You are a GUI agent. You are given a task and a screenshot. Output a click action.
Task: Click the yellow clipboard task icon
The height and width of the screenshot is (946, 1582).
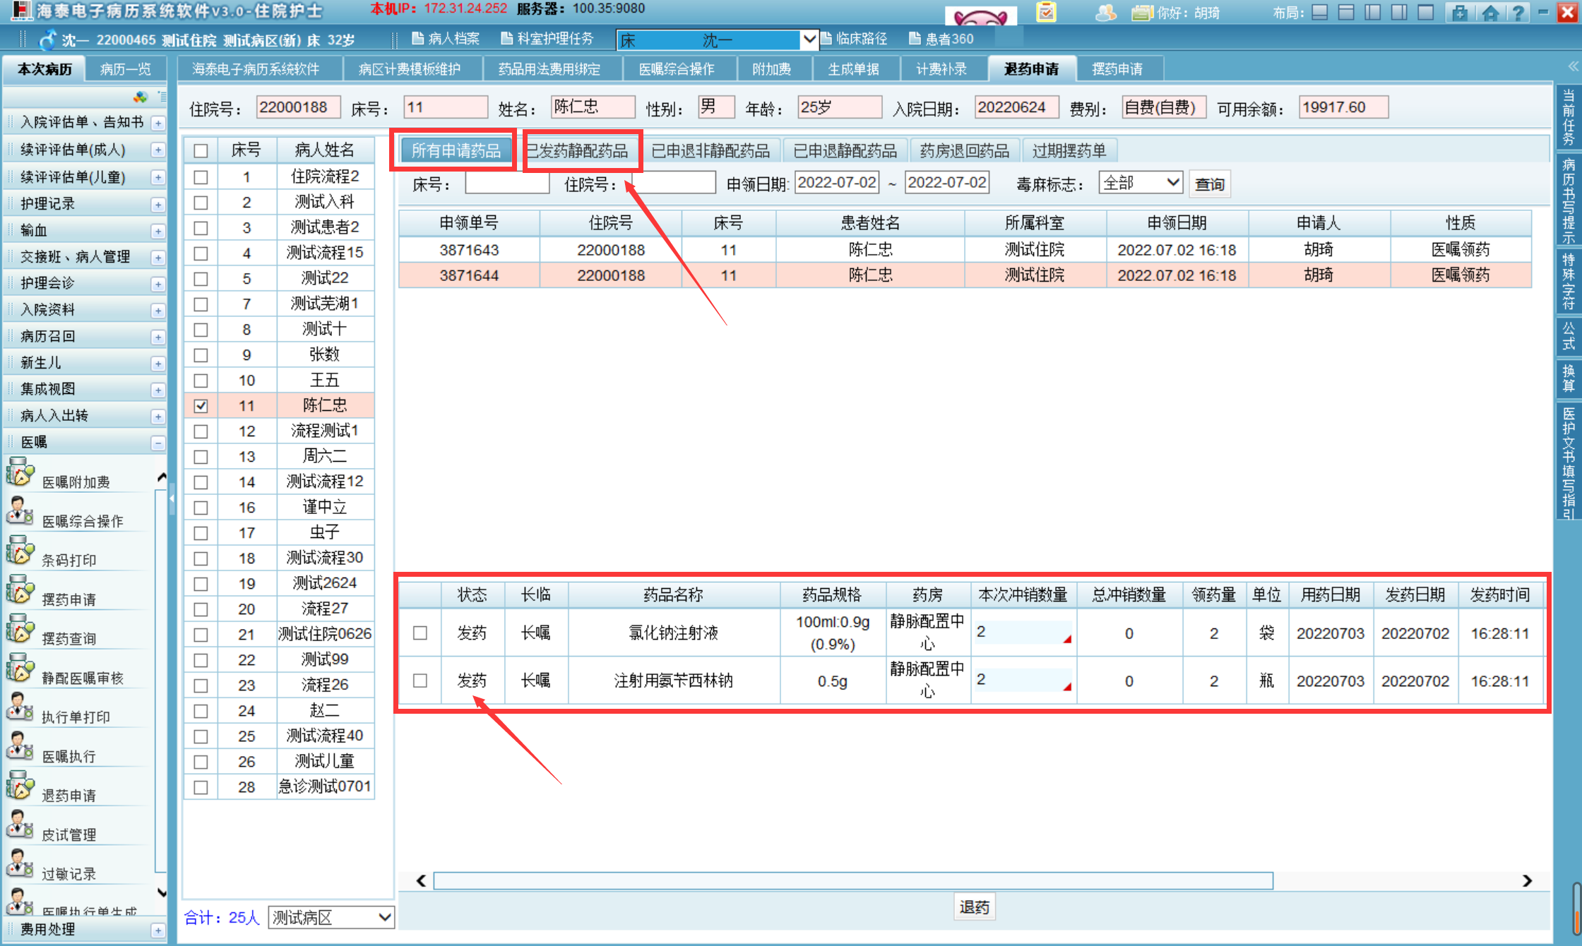(1046, 12)
